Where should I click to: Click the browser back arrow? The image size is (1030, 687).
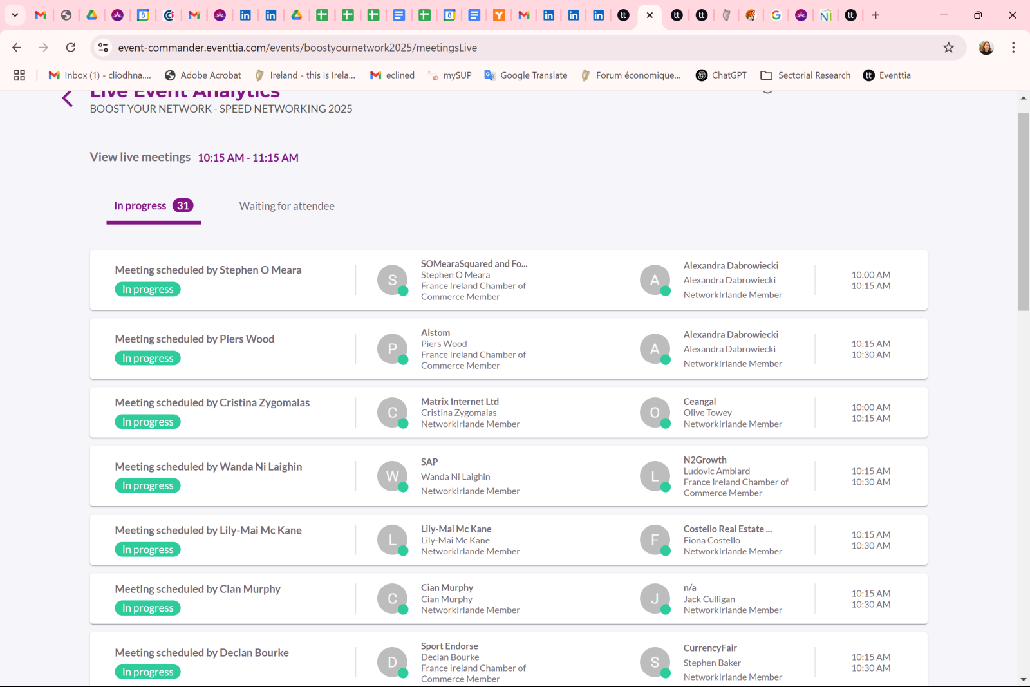click(17, 48)
